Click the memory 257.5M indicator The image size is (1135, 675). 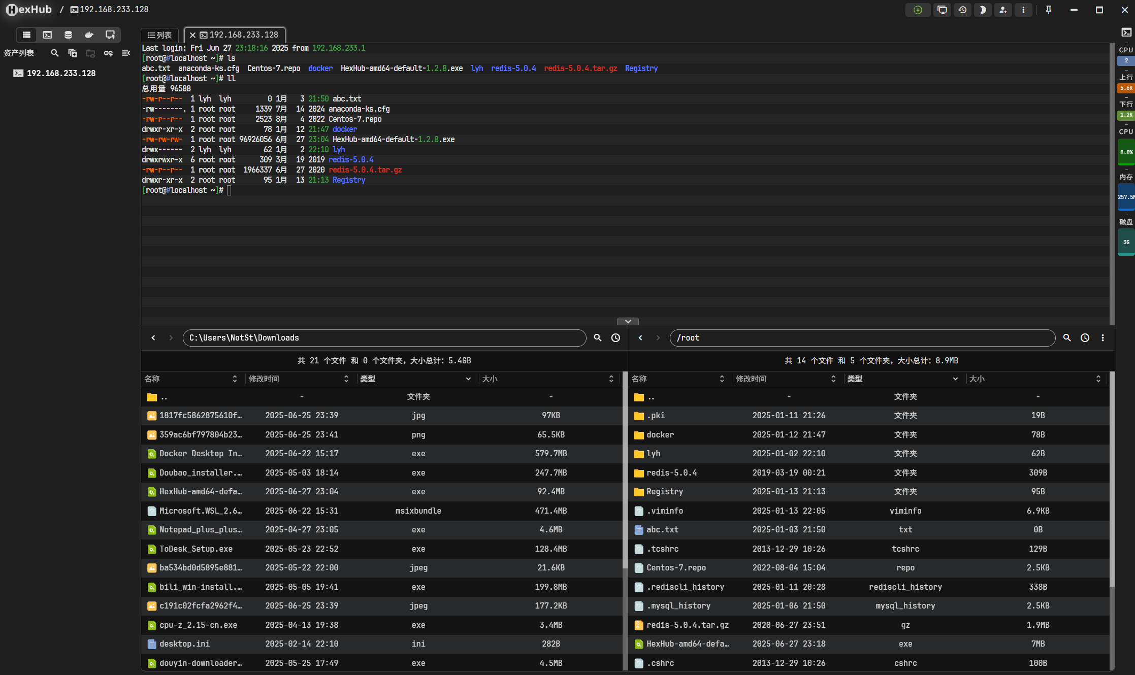[x=1126, y=197]
